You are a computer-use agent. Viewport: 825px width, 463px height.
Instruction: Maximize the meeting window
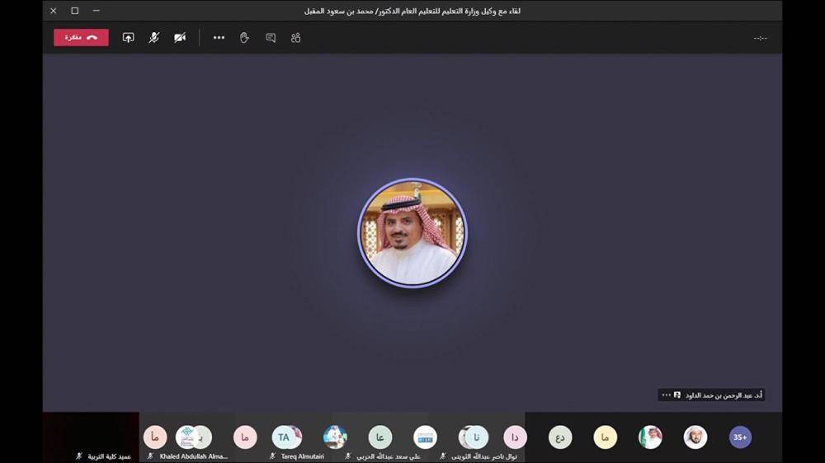[x=74, y=11]
